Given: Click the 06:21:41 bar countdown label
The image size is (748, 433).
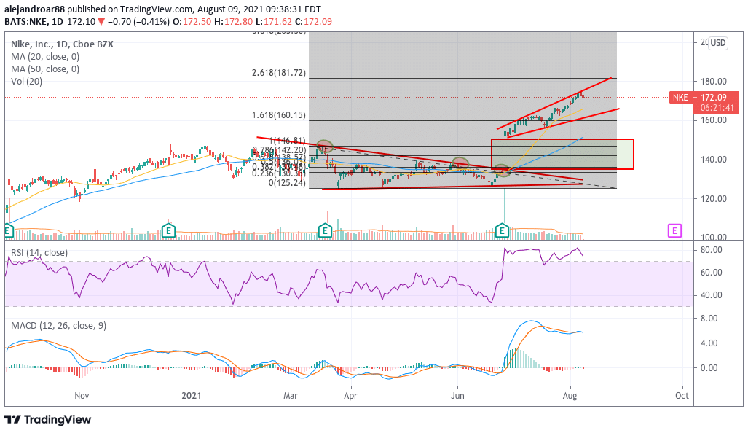Looking at the screenshot, I should (717, 108).
